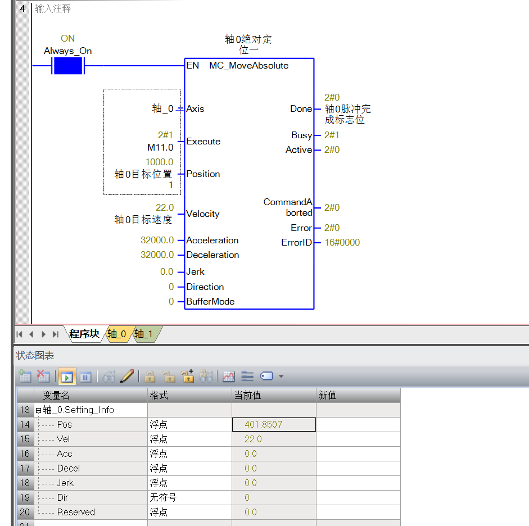Click the delete status chart row icon
The height and width of the screenshot is (526, 529).
(43, 376)
